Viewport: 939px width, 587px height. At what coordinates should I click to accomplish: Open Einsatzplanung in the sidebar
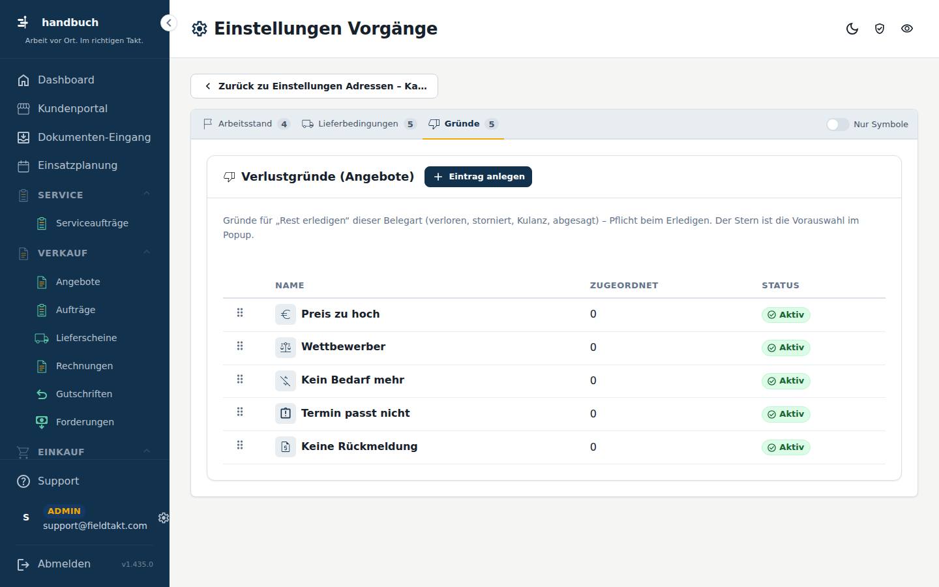pos(85,166)
